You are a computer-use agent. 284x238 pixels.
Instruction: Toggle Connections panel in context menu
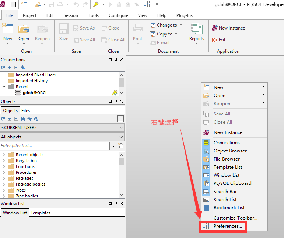[227, 143]
